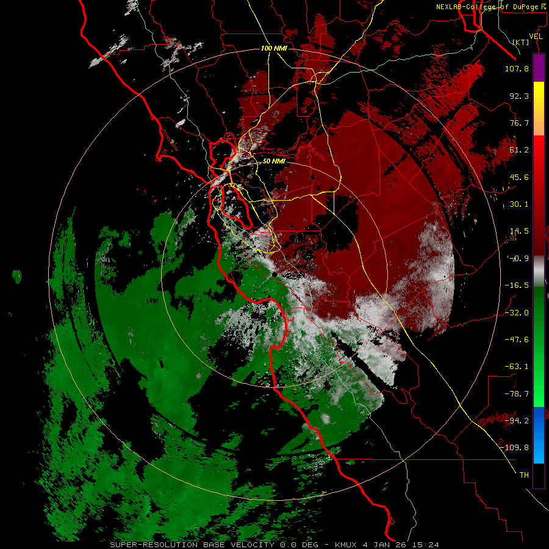The image size is (549, 549).
Task: Click the [KT] units label
Action: click(521, 42)
